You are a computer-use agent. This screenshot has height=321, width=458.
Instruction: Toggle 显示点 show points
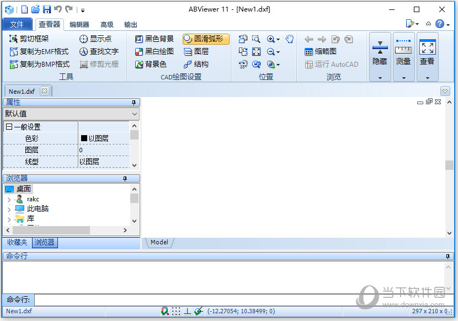95,39
